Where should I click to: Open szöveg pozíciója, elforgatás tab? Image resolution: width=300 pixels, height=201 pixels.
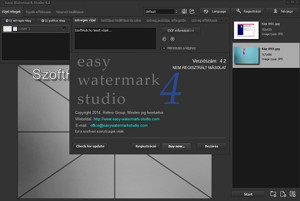(166, 21)
